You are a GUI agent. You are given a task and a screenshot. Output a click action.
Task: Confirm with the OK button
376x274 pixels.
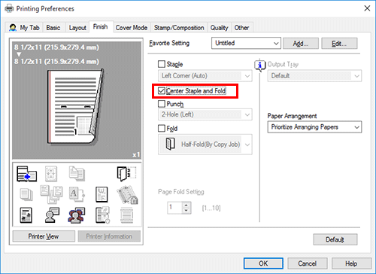click(x=263, y=263)
